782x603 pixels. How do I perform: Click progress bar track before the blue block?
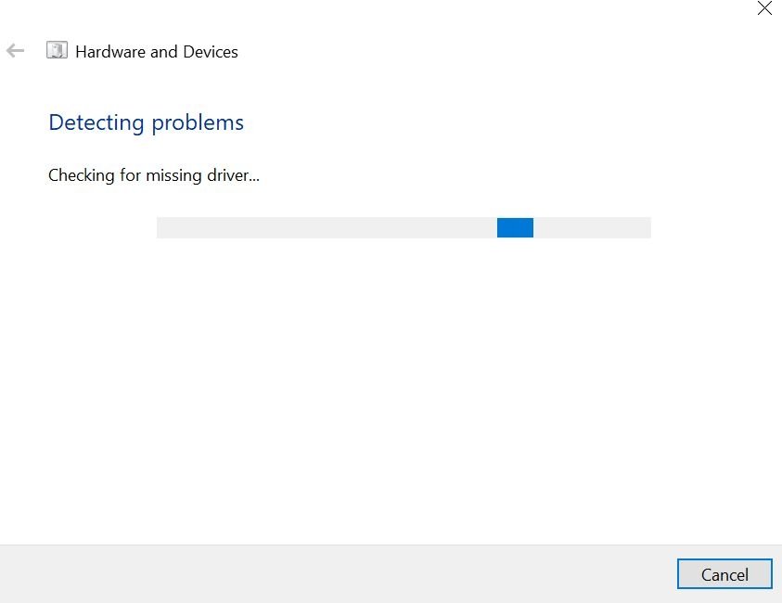coord(327,227)
